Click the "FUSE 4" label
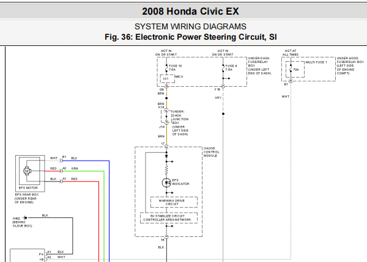 (231, 66)
